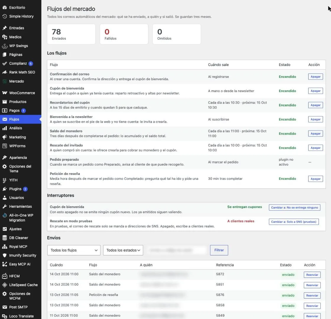Expand the Todos los estados dropdown
The image size is (331, 319).
pos(123,250)
